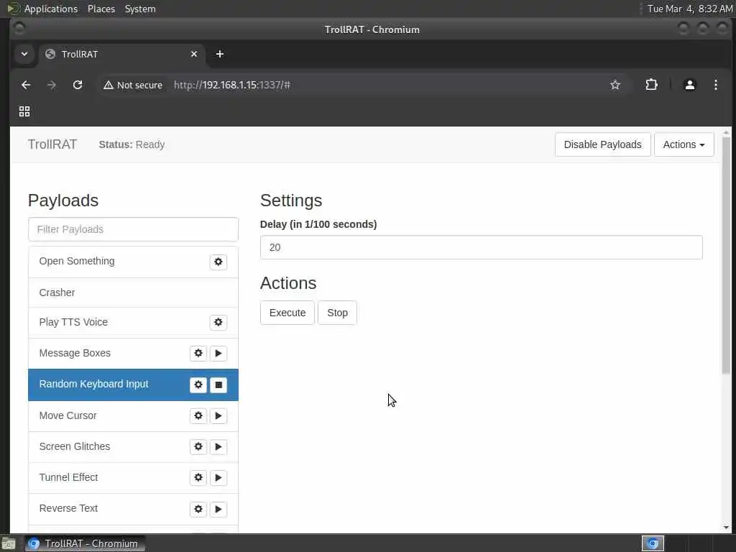Click the clock in the top panel
736x552 pixels.
click(689, 9)
